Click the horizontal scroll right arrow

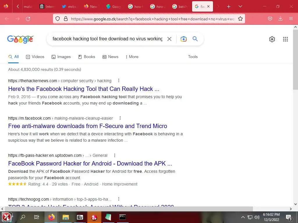[x=291, y=209]
